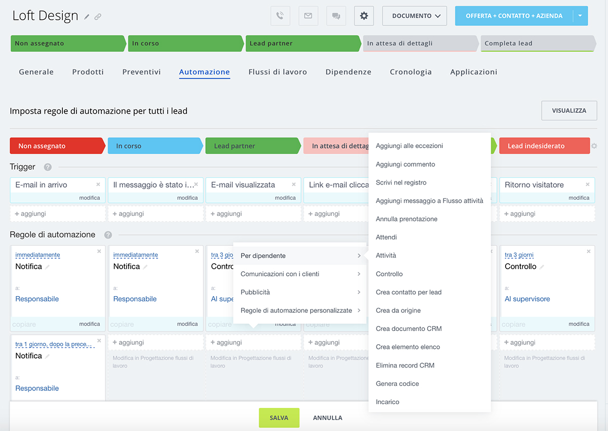Click the VISUALIZZA button
The height and width of the screenshot is (431, 608).
coord(569,111)
